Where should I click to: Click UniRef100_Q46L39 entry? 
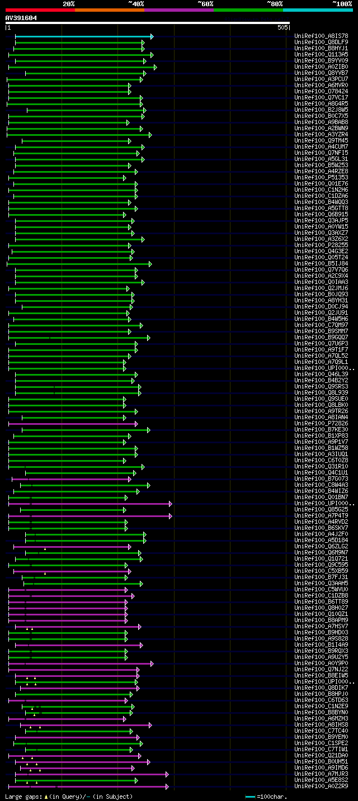point(321,375)
